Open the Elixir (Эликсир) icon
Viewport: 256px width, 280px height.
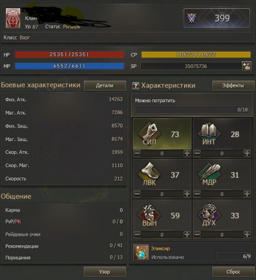coord(141,252)
